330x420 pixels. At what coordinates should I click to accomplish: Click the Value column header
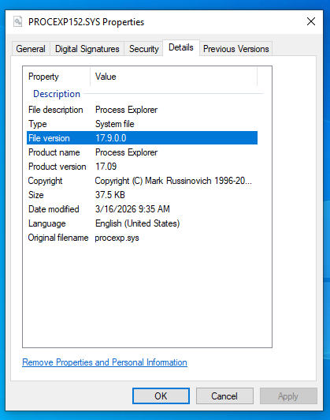click(174, 77)
